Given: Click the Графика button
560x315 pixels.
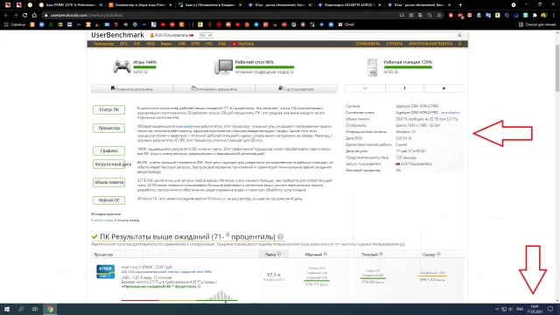Looking at the screenshot, I should click(x=108, y=150).
